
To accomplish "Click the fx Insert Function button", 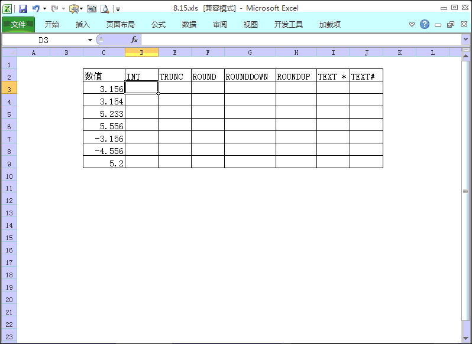I will [x=134, y=40].
